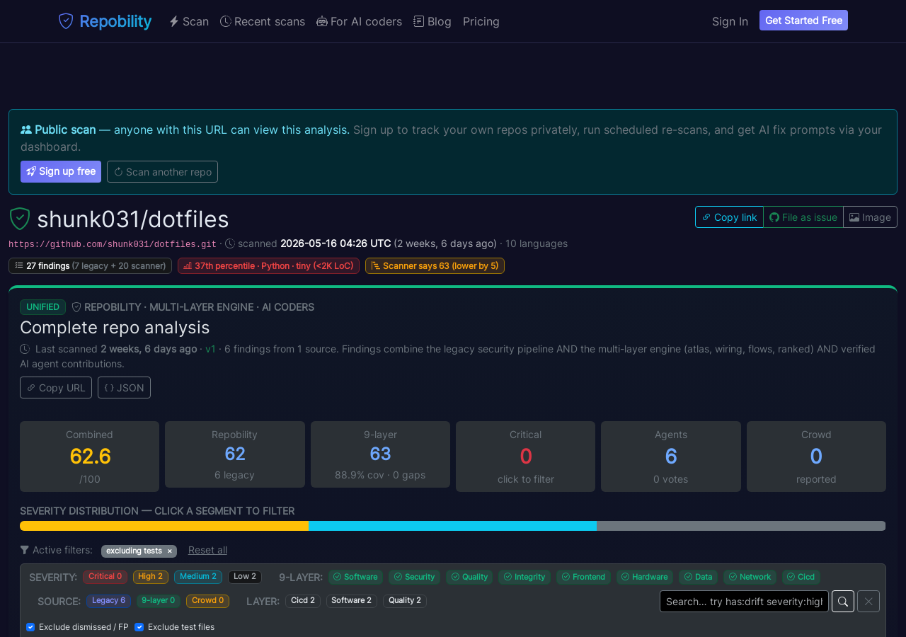The image size is (906, 637).
Task: Toggle the Data 9-layer filter
Action: point(698,577)
